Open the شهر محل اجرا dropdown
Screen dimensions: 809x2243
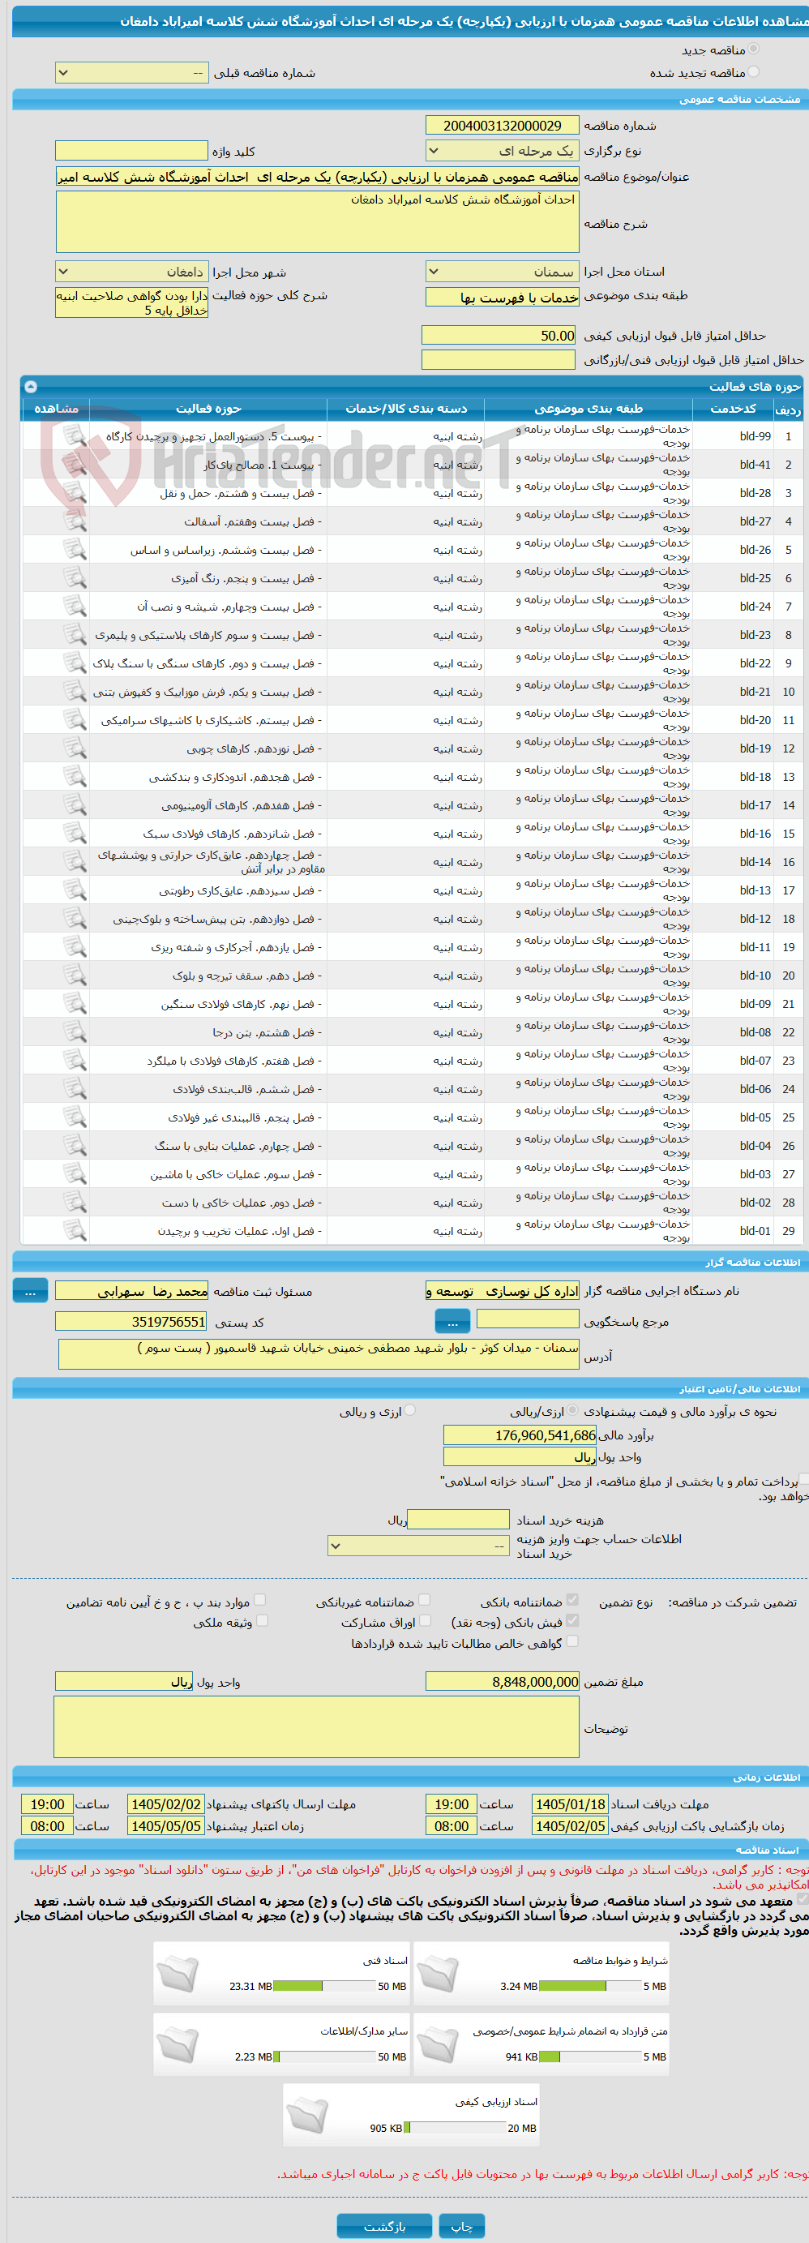[x=131, y=272]
